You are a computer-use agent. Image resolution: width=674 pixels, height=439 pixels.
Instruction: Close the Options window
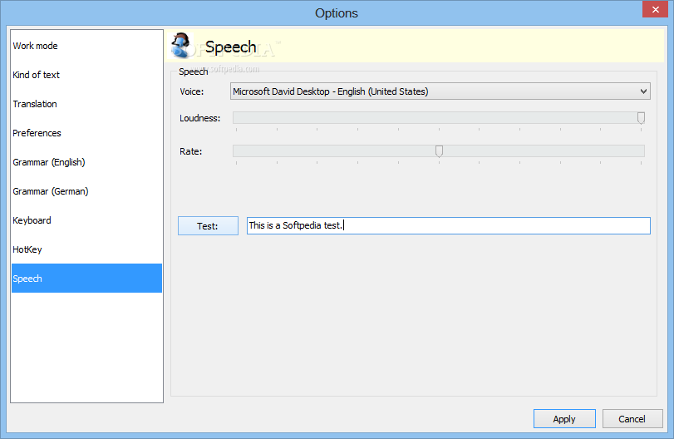655,9
